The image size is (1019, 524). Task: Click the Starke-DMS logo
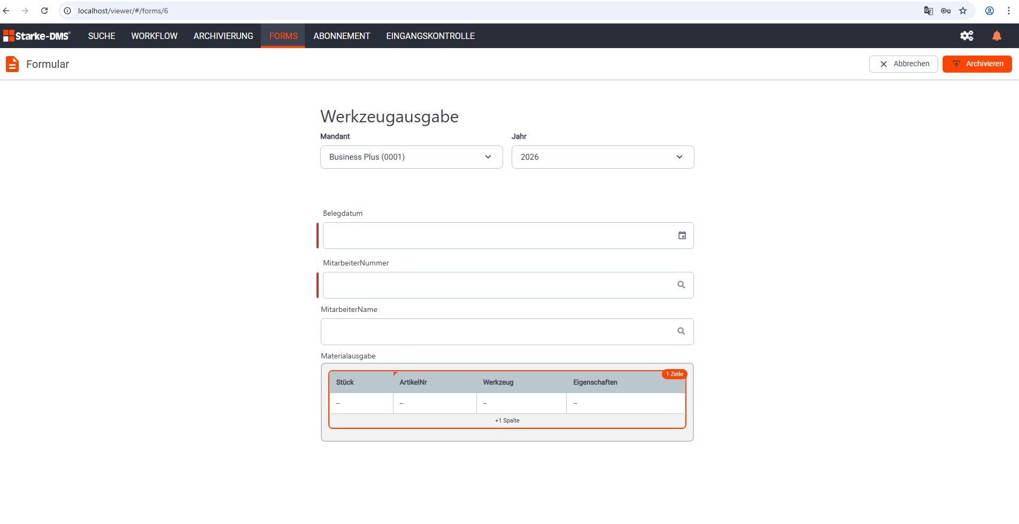[37, 36]
